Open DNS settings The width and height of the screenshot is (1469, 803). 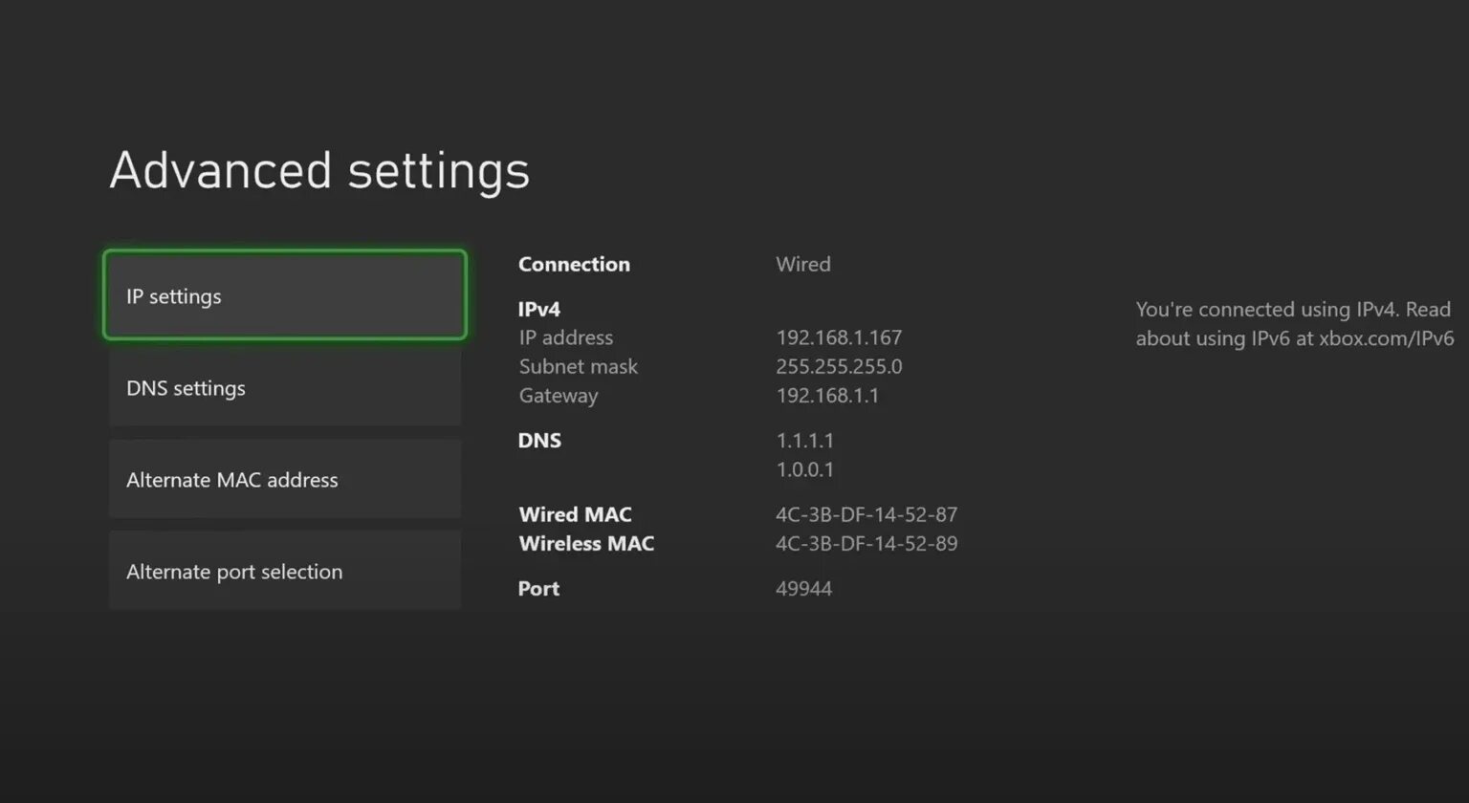[284, 388]
